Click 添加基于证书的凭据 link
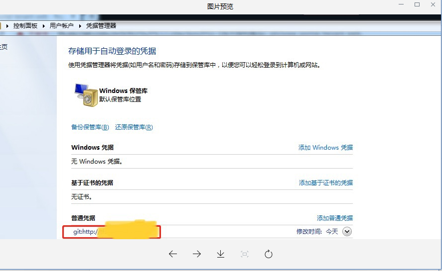Screen dimensions: 442x271 [326, 183]
